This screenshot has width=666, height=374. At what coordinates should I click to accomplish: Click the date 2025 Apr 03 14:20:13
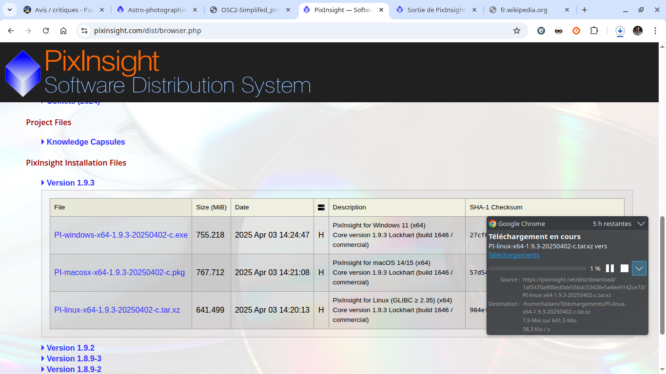coord(272,310)
